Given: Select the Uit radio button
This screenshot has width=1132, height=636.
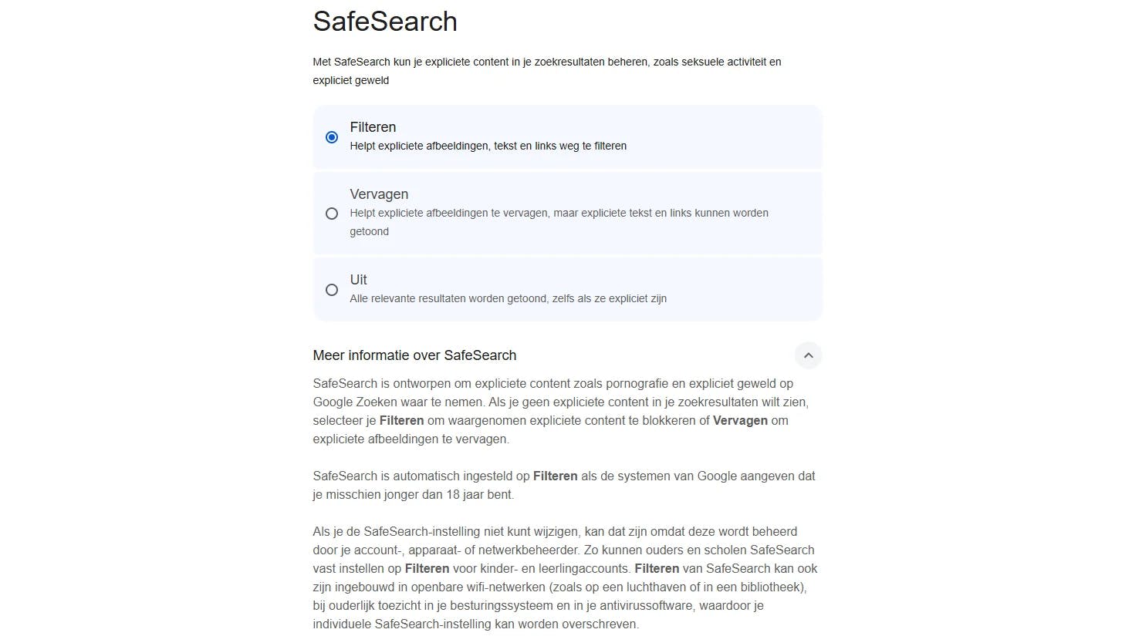Looking at the screenshot, I should pyautogui.click(x=332, y=290).
